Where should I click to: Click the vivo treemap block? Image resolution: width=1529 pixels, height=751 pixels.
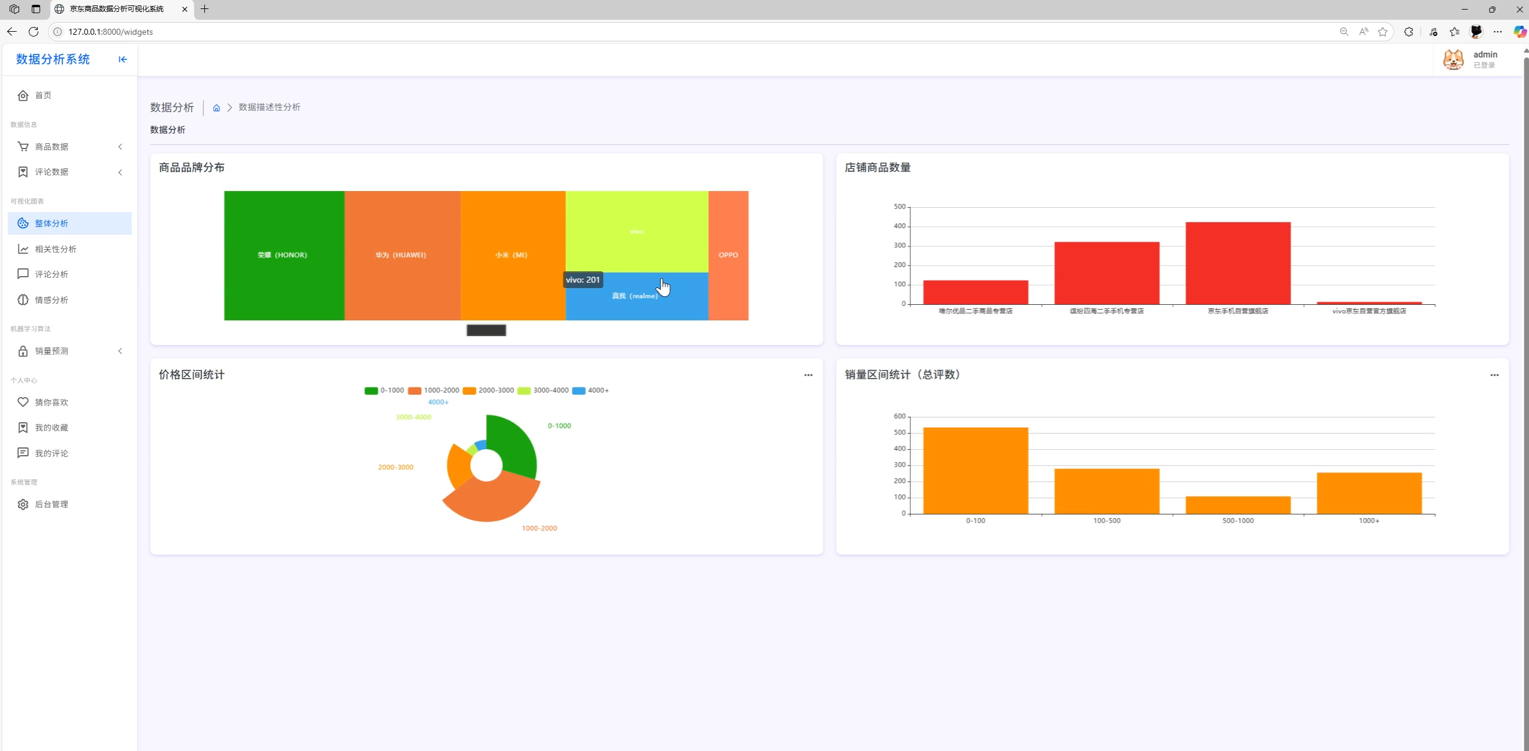click(637, 232)
